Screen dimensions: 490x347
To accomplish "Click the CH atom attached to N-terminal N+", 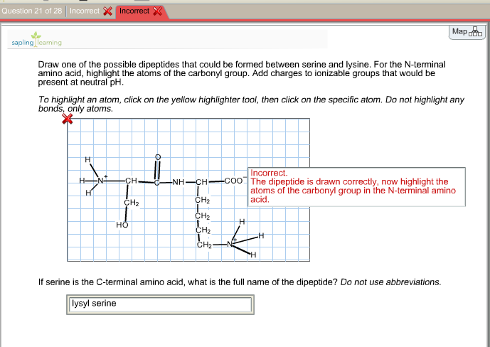I will (132, 181).
